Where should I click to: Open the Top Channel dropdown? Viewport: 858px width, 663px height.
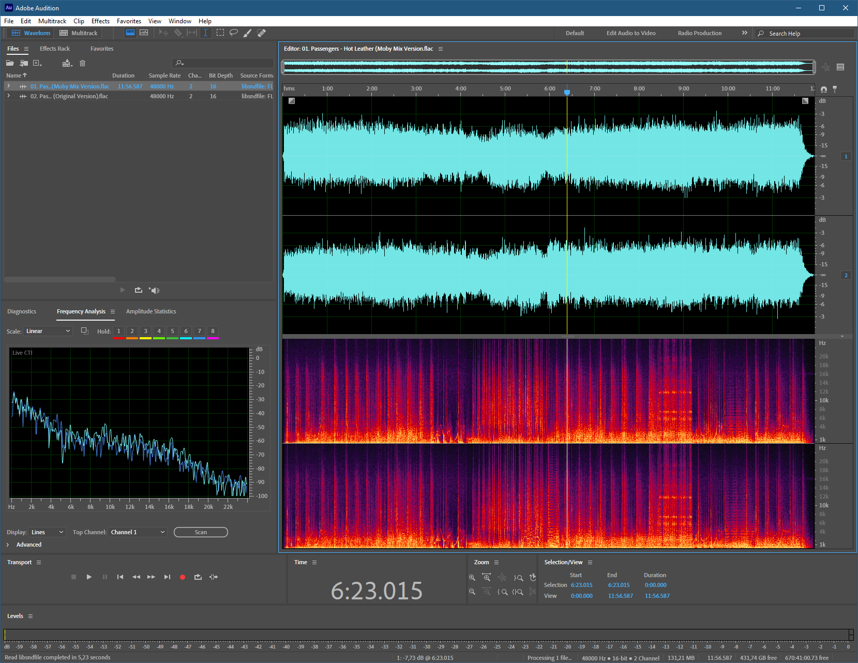pyautogui.click(x=138, y=532)
